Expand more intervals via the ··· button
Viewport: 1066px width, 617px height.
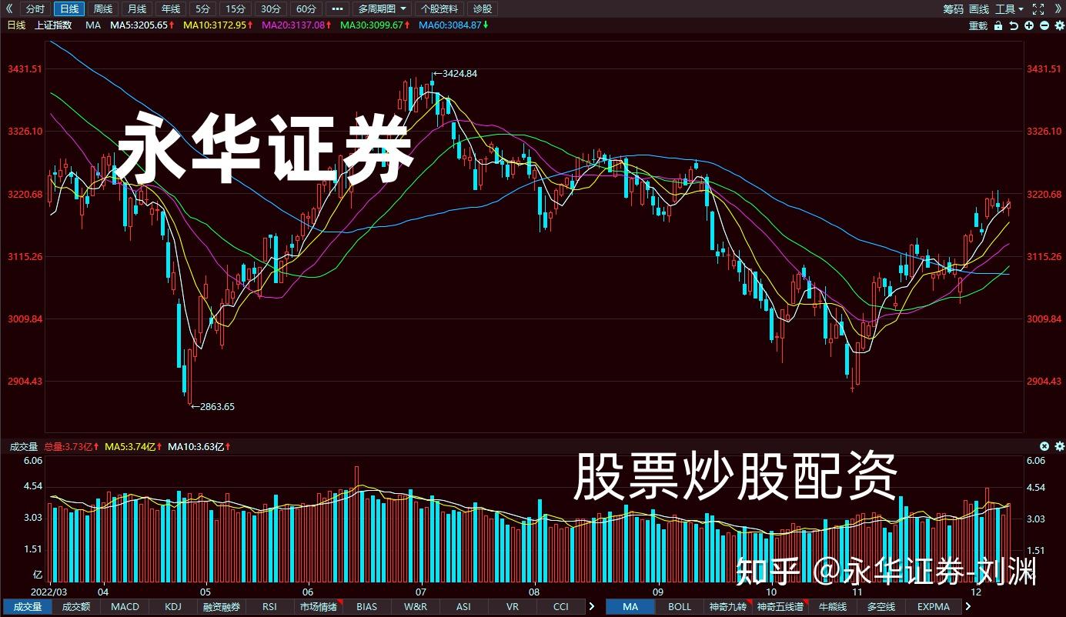[x=336, y=8]
